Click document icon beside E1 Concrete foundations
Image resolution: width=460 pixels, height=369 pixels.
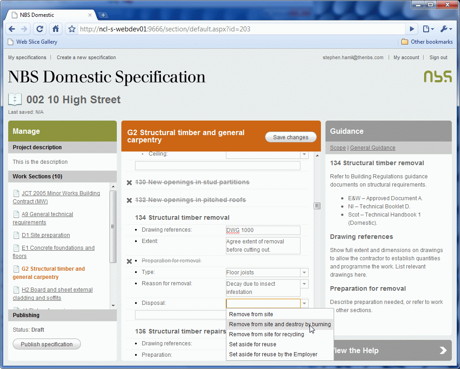(x=16, y=248)
